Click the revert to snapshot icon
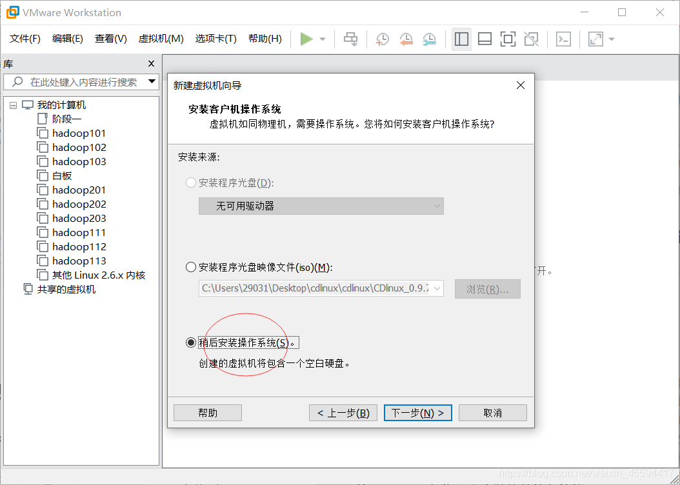This screenshot has height=485, width=680. click(x=406, y=39)
